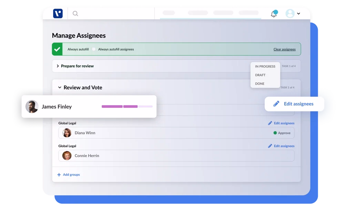Select the Diana Winn name
Screen dimensions: 353x211
[85, 133]
